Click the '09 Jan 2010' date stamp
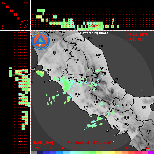Viewport: 154px width, 154px height. [137, 34]
